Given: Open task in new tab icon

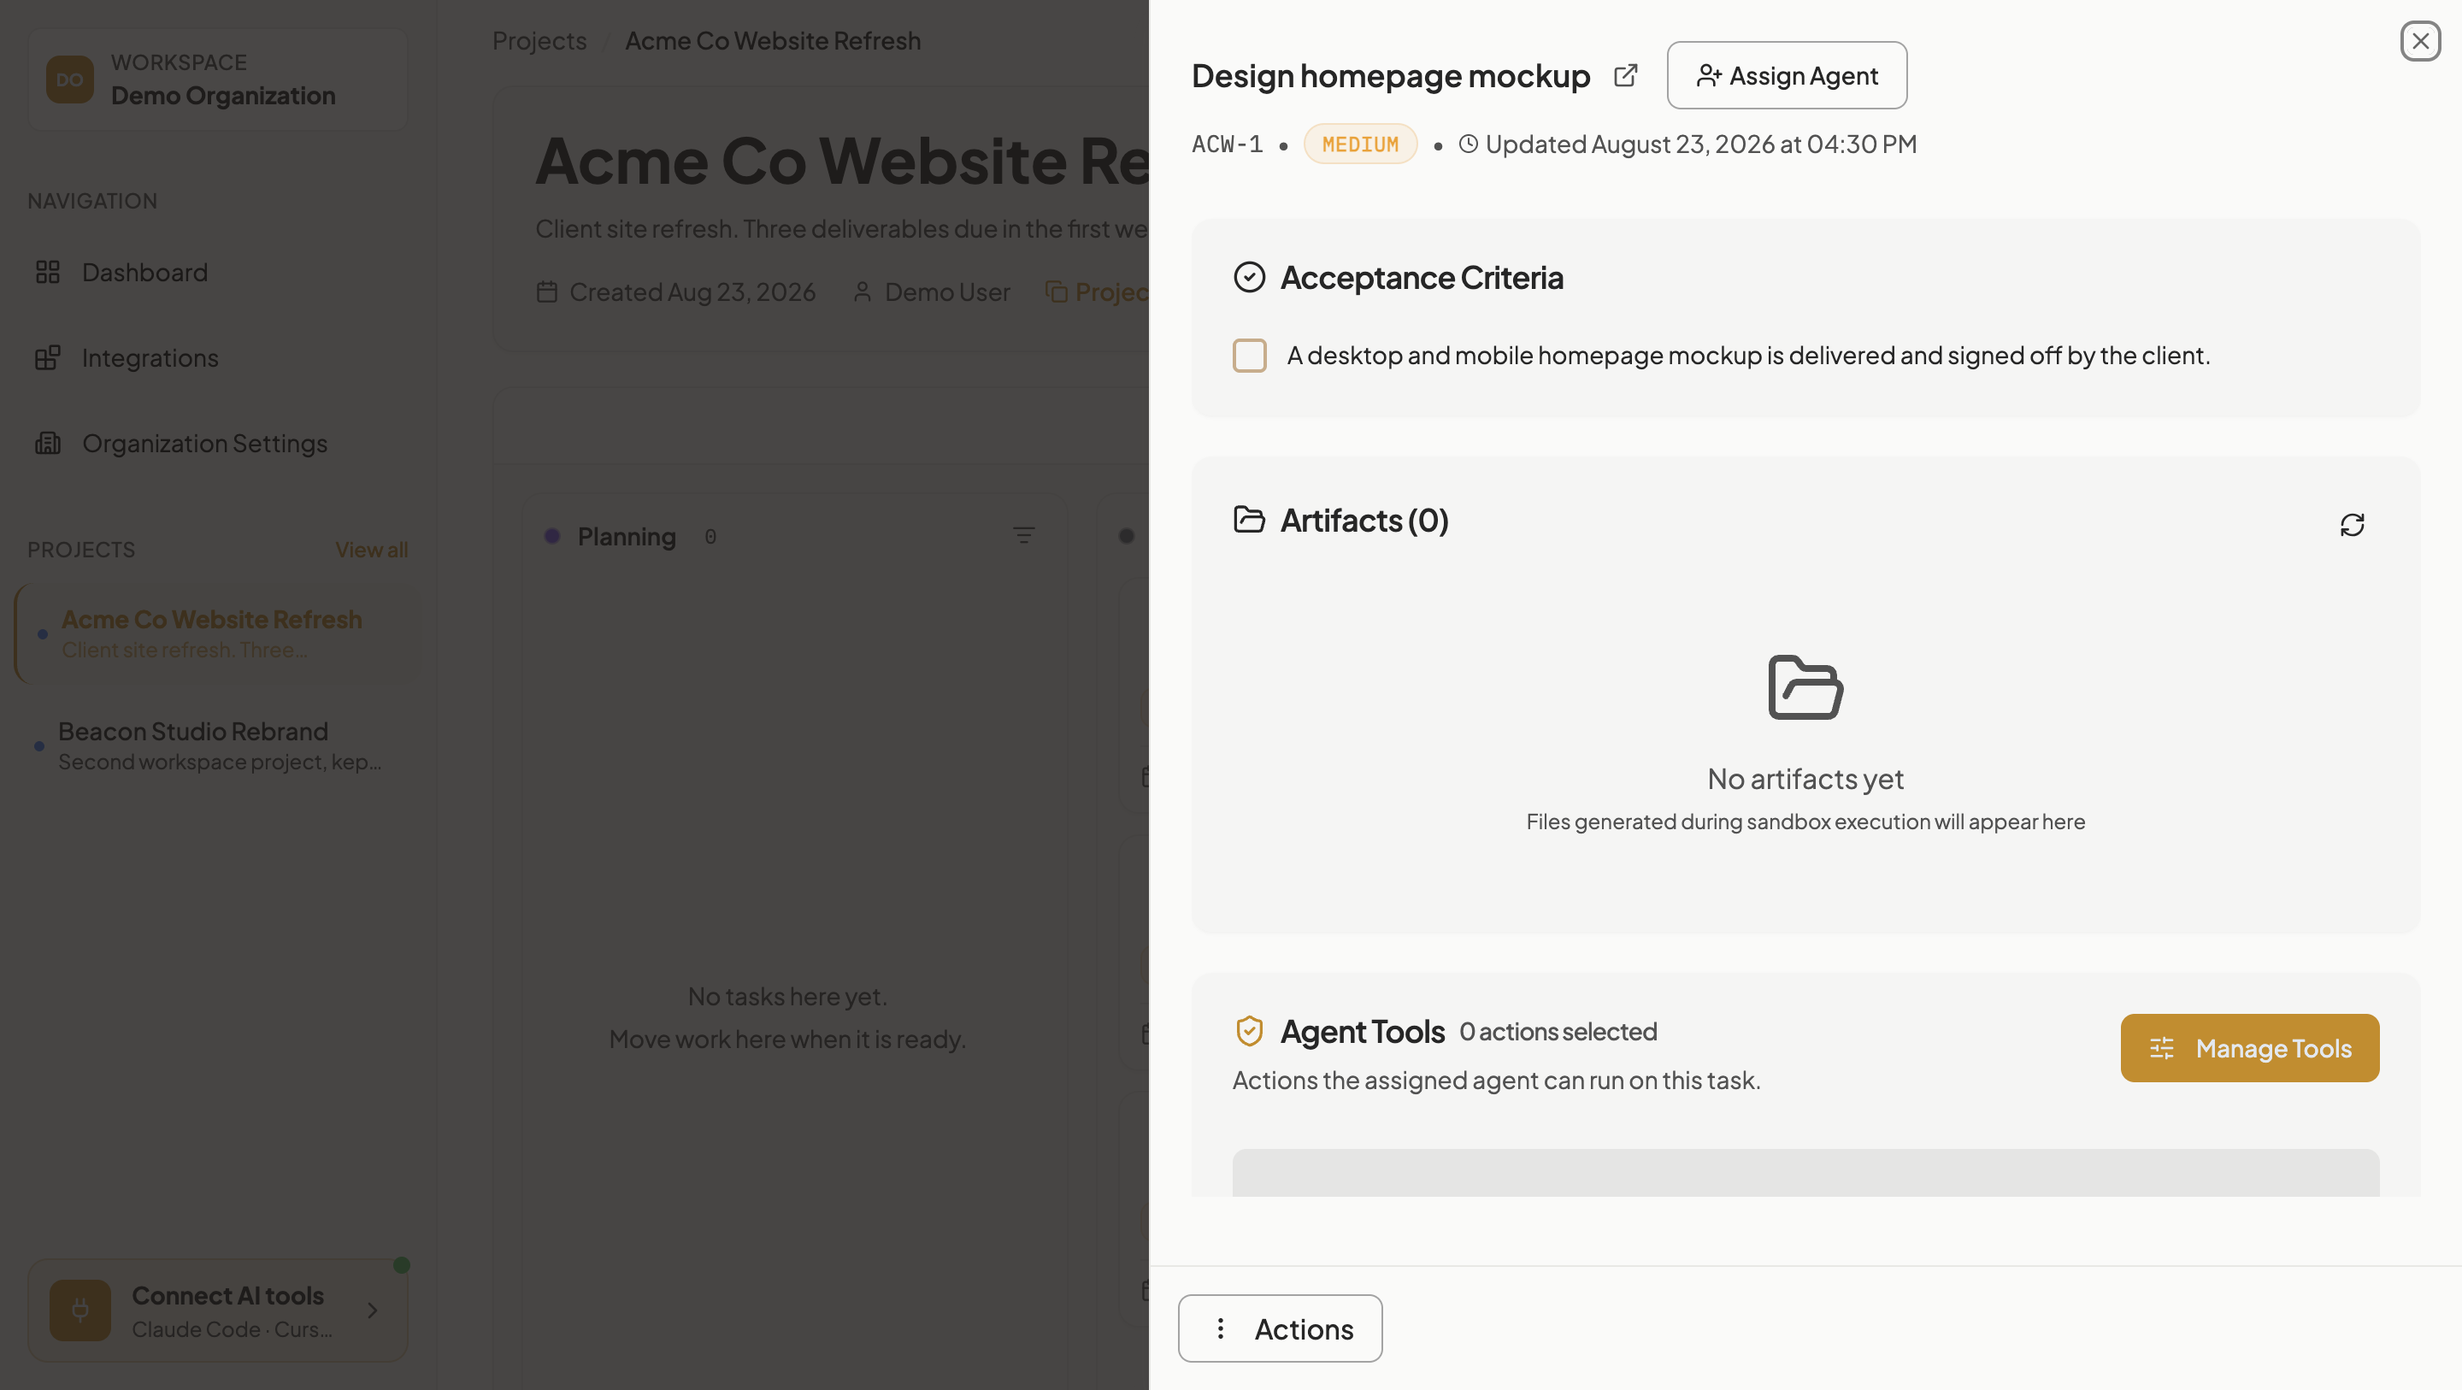Looking at the screenshot, I should (1625, 75).
